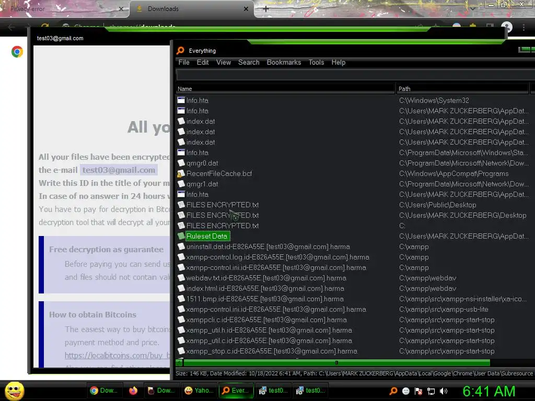Click the smiley Start button on taskbar
The height and width of the screenshot is (401, 535).
(14, 391)
